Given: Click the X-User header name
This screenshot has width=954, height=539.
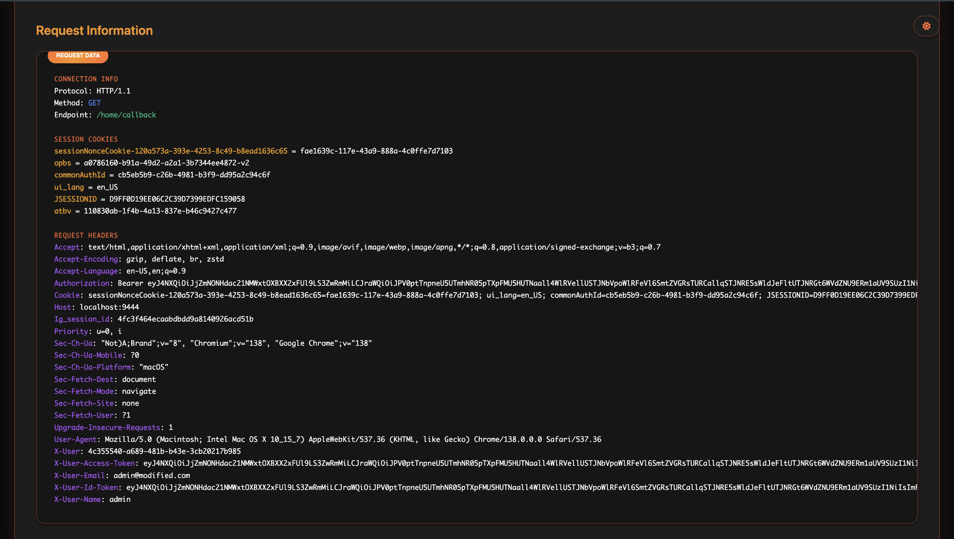Looking at the screenshot, I should [67, 451].
